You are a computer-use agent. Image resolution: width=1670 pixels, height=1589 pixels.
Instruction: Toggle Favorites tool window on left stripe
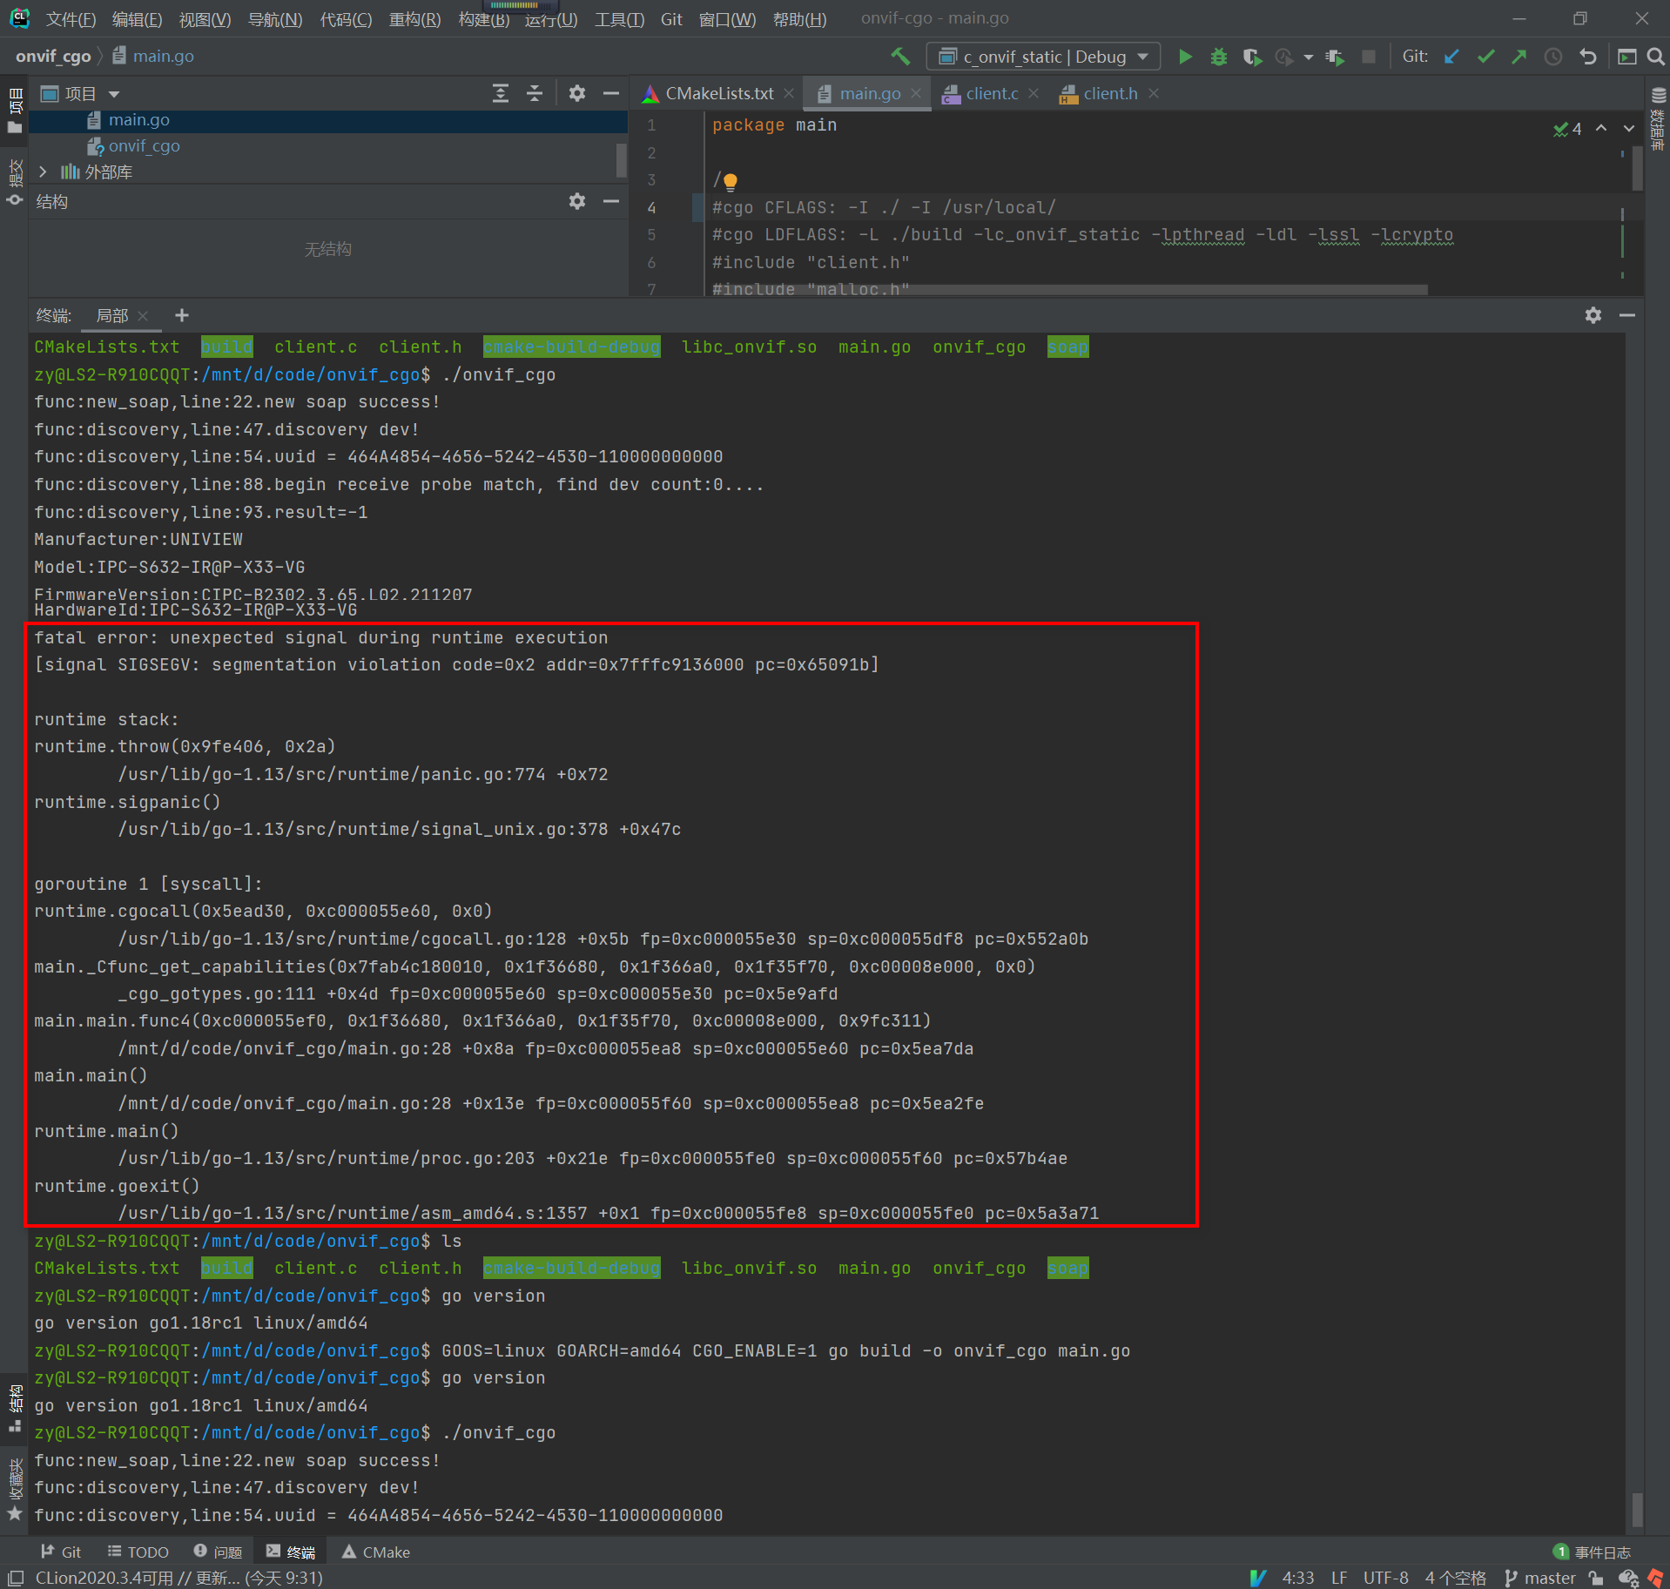(15, 1490)
